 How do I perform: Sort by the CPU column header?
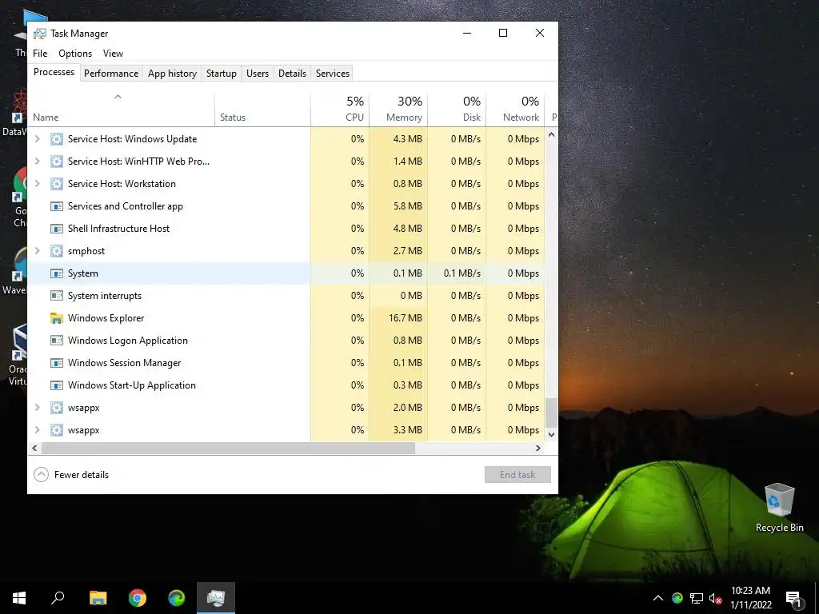340,110
